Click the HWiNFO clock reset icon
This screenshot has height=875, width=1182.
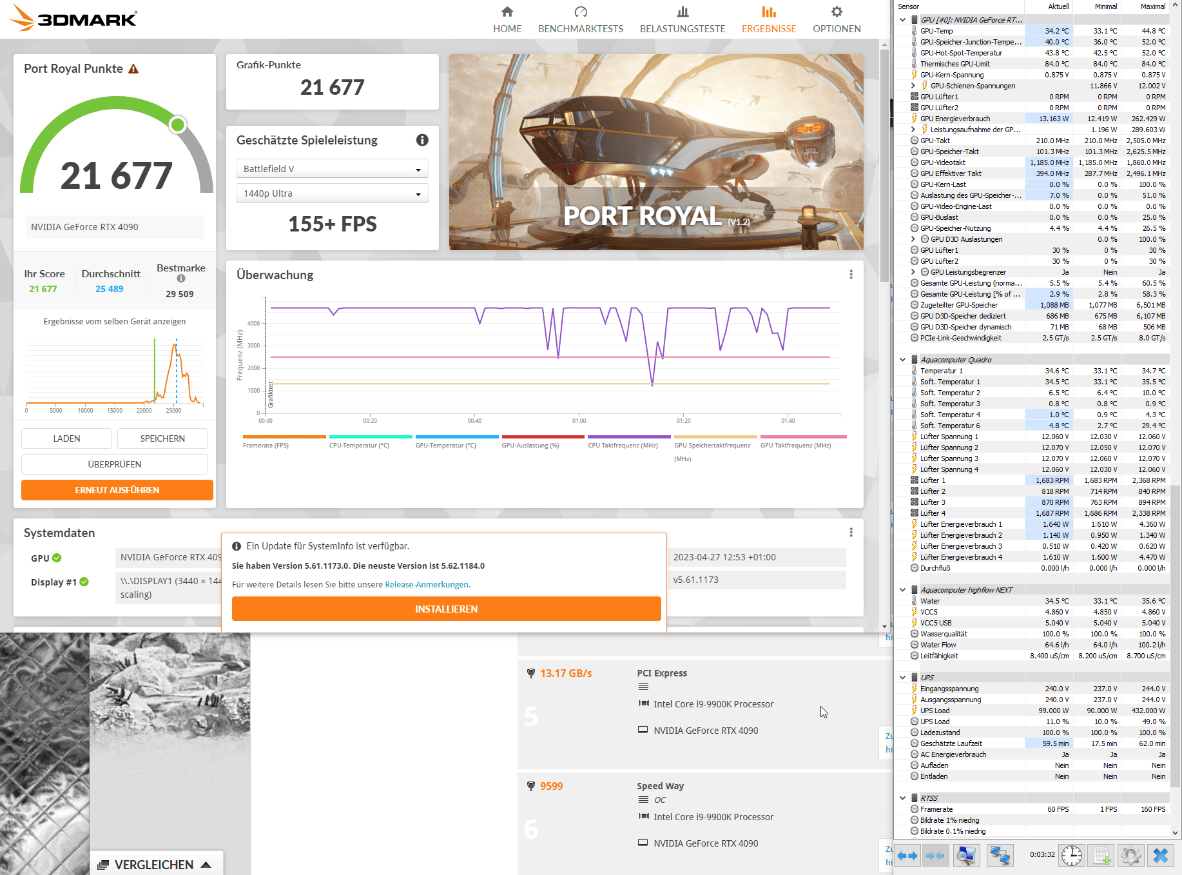pyautogui.click(x=1072, y=856)
